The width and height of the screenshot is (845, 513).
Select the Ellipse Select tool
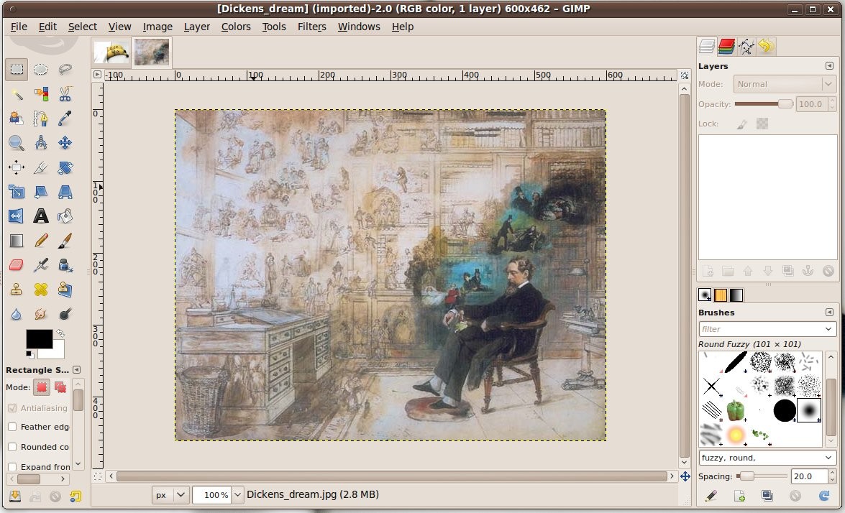click(x=40, y=70)
